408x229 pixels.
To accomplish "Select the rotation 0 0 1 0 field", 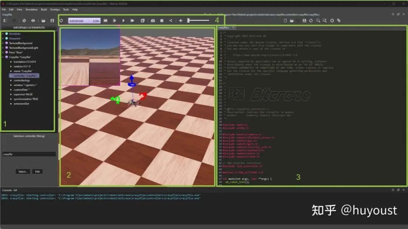I will (22, 66).
